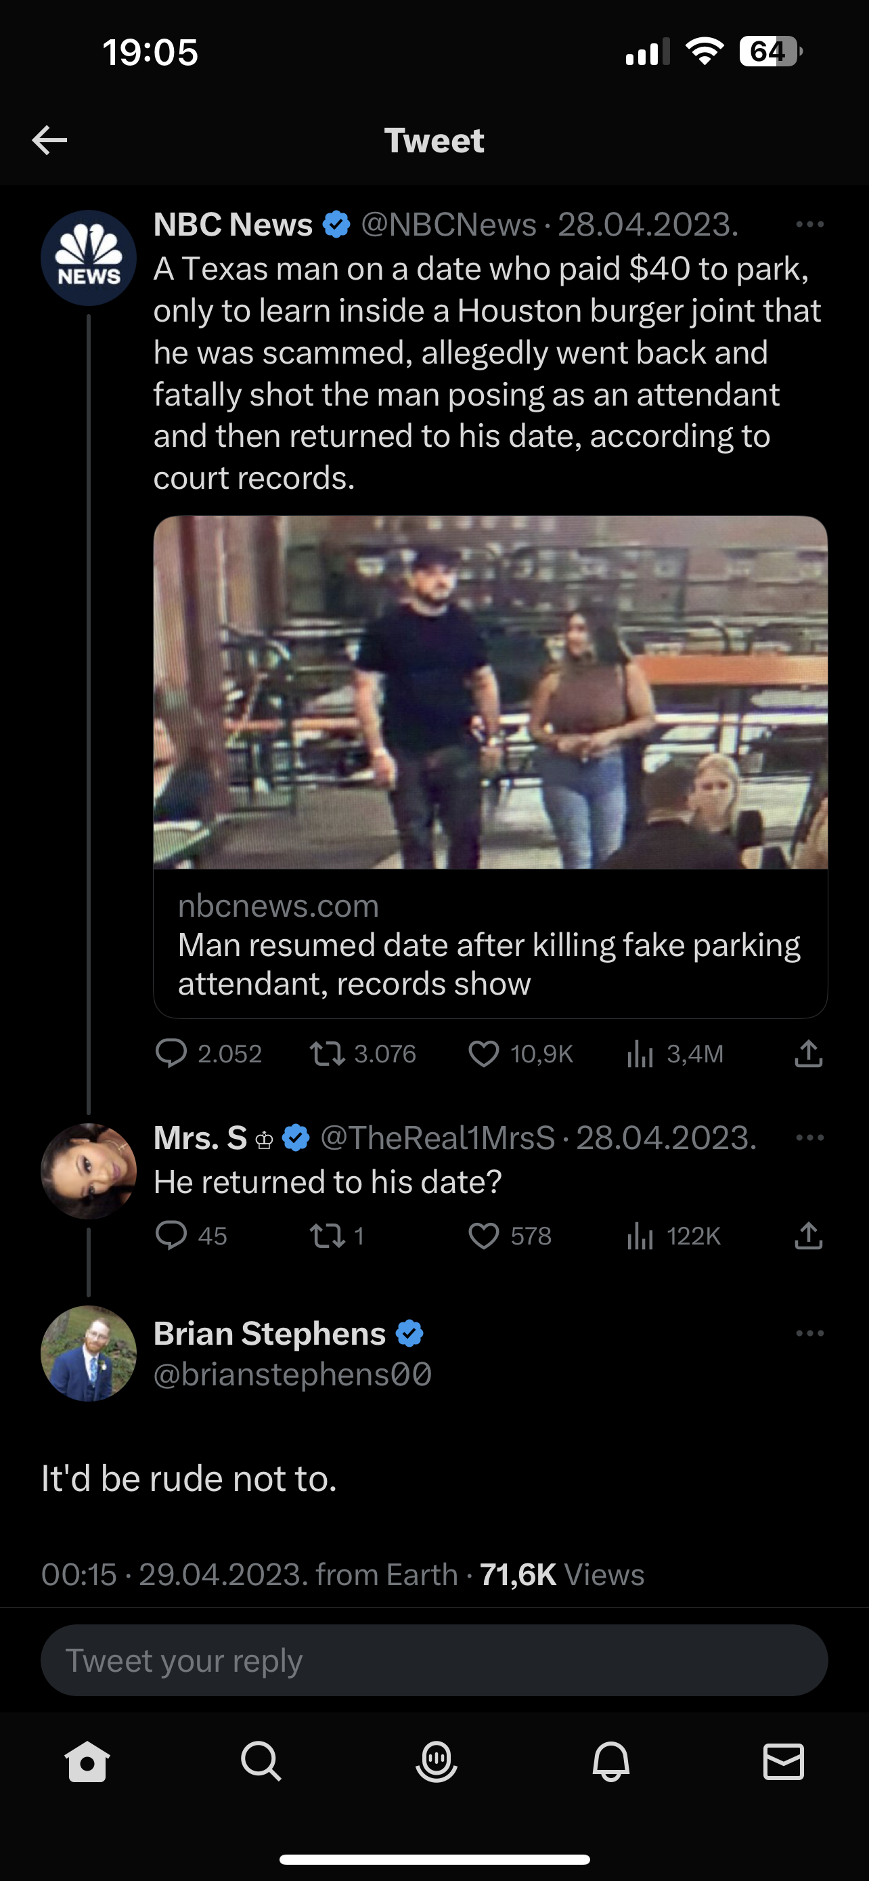Share the NBC News tweet

tap(809, 1054)
